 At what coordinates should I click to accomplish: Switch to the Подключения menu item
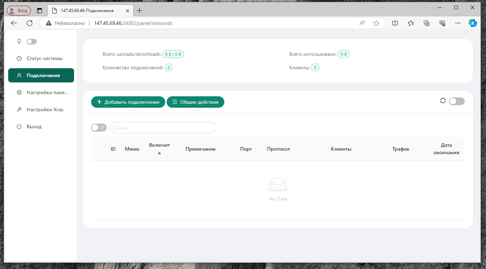pos(41,75)
